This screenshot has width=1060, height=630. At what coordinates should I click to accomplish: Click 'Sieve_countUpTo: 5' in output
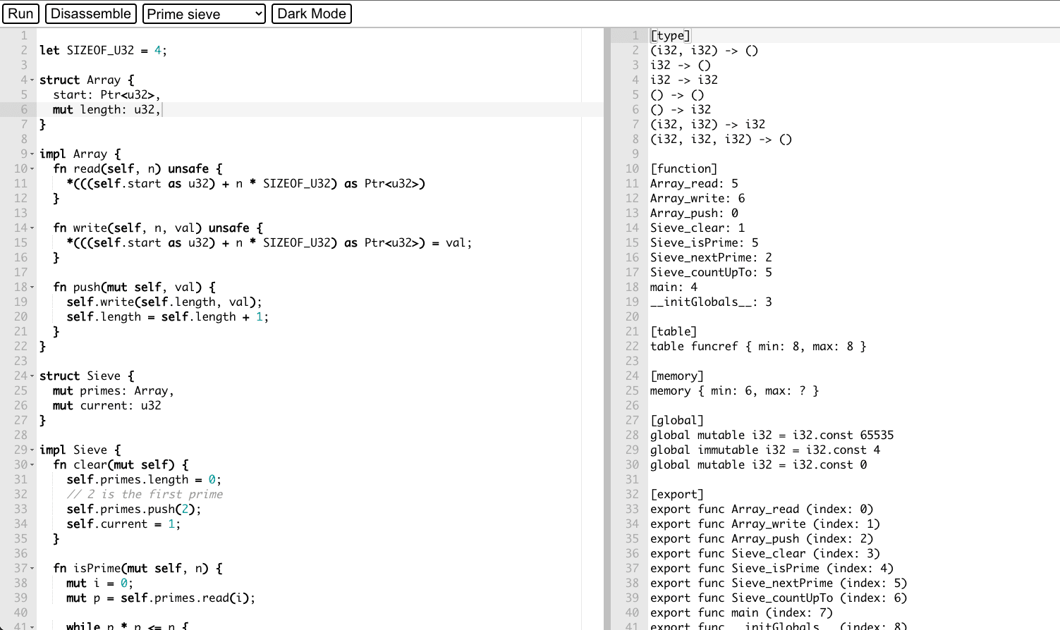(711, 272)
